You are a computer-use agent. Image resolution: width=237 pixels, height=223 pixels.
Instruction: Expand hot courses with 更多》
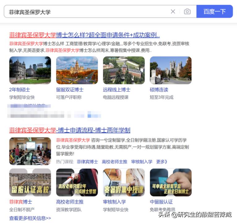click(x=162, y=162)
